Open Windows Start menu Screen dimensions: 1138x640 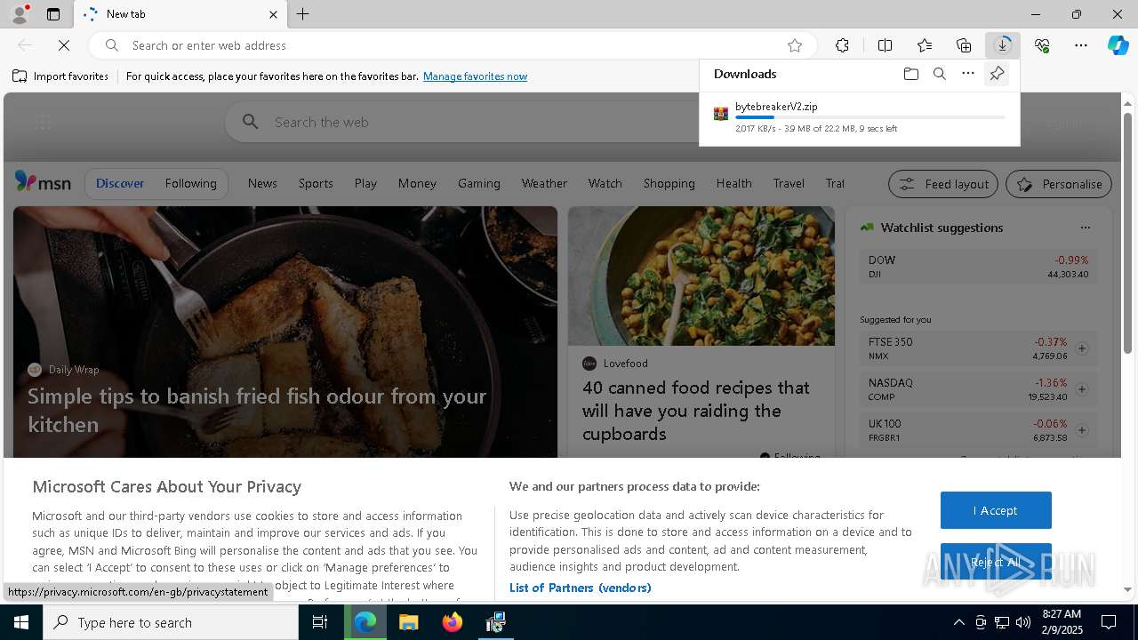pos(21,622)
